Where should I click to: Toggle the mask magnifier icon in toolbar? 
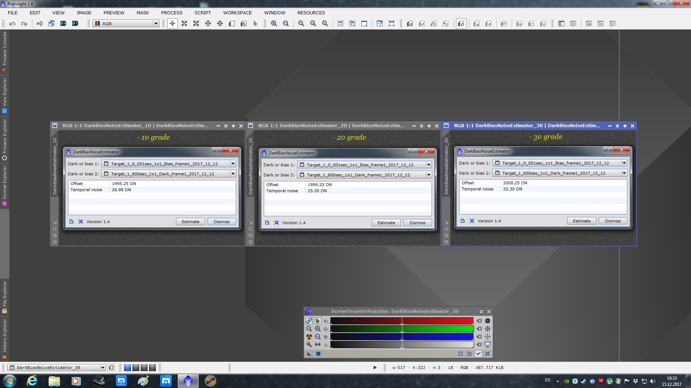point(461,24)
